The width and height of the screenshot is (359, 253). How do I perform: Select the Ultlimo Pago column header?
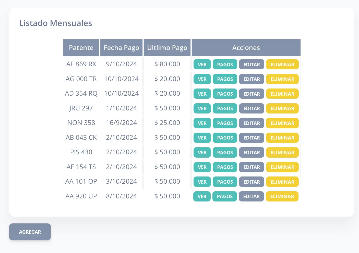click(x=167, y=48)
